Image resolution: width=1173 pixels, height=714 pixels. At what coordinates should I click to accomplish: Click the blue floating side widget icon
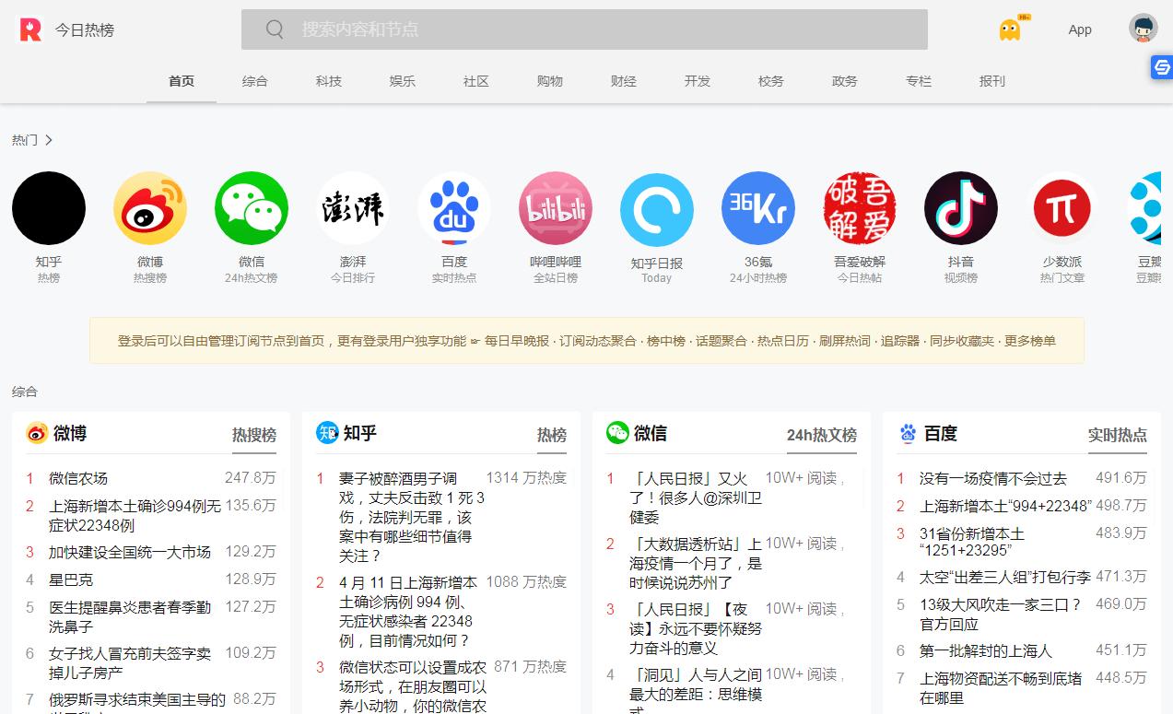(1162, 67)
